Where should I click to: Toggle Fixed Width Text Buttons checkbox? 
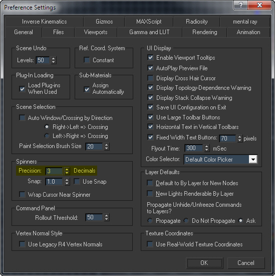[x=150, y=137]
